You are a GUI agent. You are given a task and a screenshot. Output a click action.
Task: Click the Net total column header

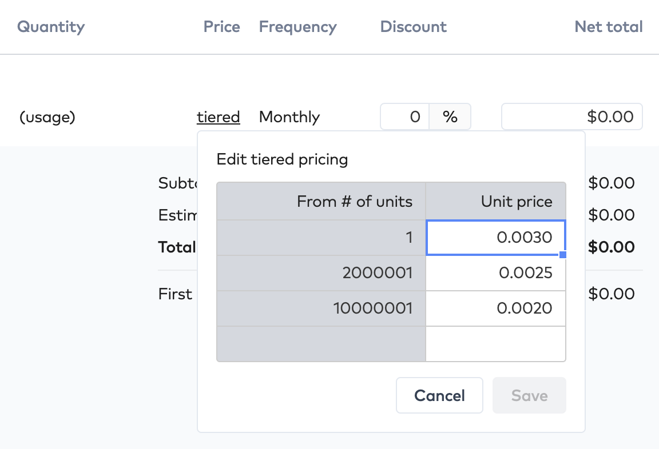(x=608, y=26)
